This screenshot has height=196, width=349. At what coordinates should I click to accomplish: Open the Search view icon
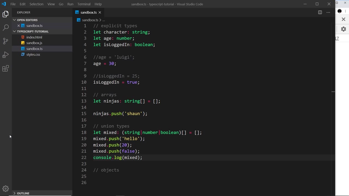click(6, 27)
